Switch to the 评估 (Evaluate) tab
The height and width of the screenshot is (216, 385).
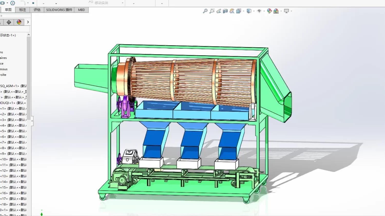click(x=37, y=9)
